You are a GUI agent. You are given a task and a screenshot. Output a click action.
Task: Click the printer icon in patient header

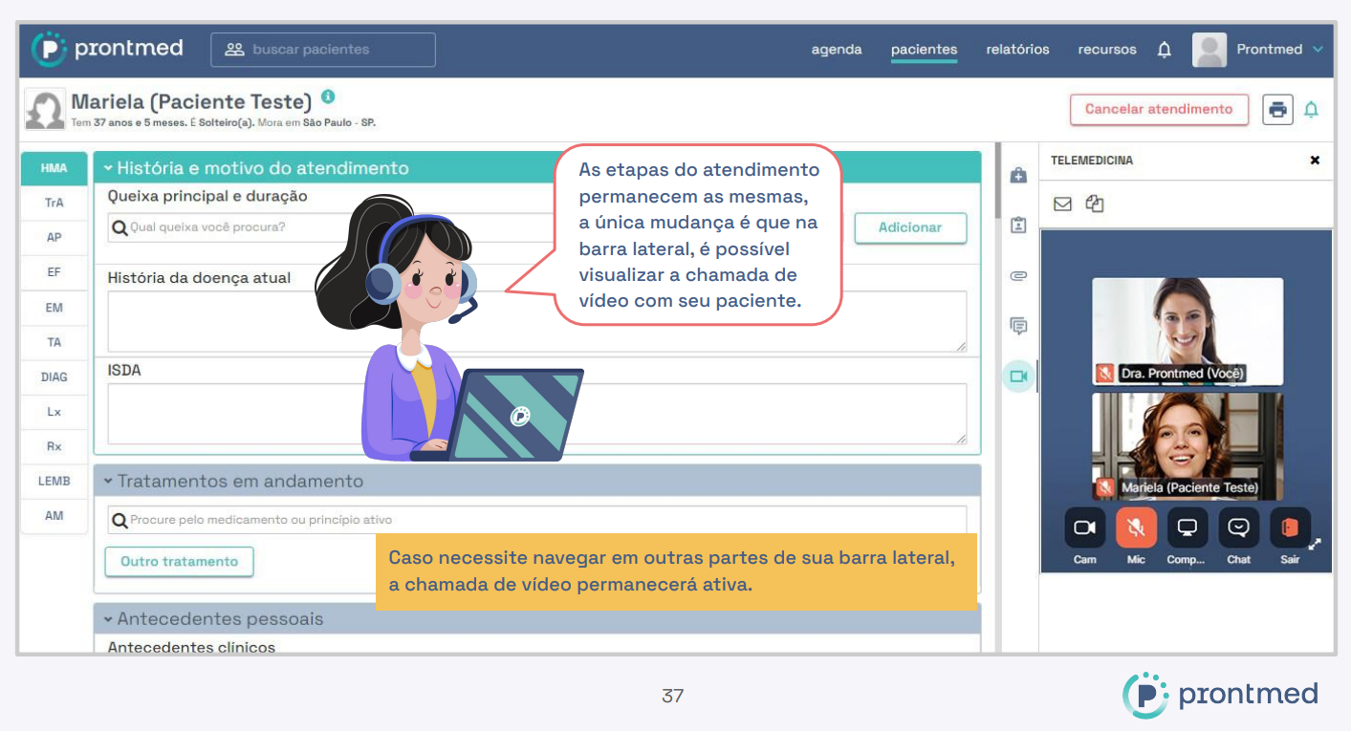(1277, 109)
